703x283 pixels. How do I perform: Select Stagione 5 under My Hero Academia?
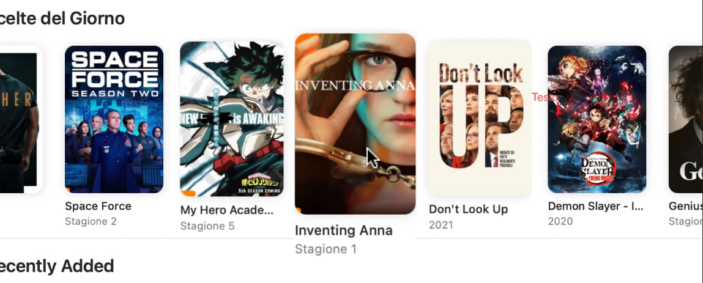(x=207, y=226)
